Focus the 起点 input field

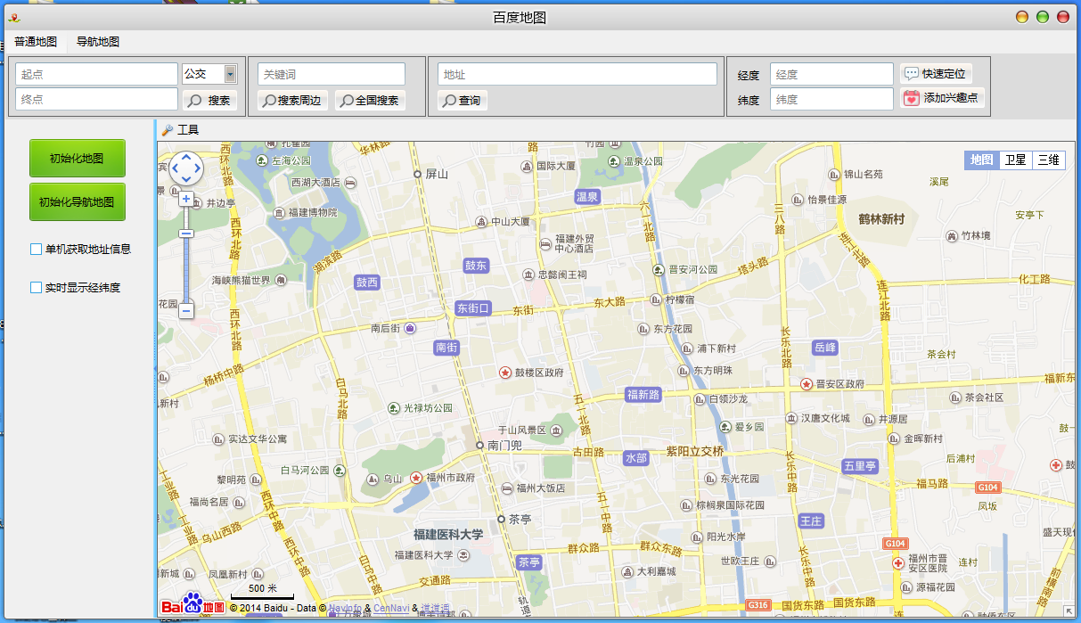pos(97,74)
